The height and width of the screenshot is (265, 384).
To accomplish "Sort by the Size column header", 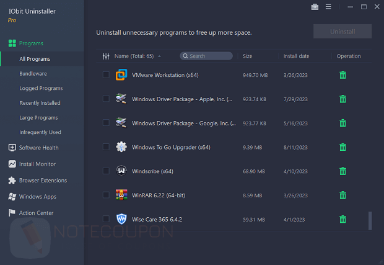I will pyautogui.click(x=247, y=56).
